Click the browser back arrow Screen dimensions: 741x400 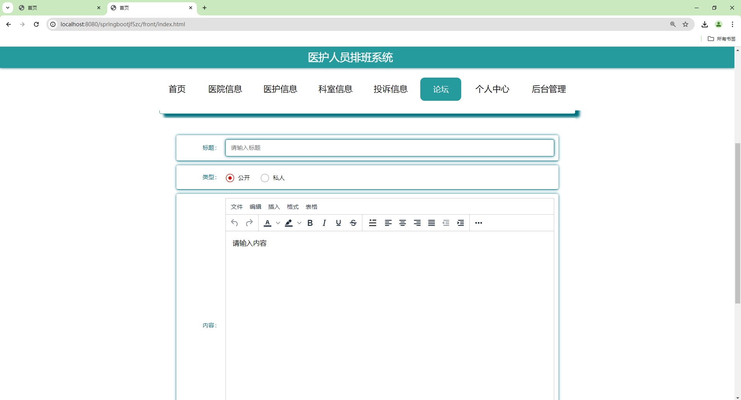click(x=8, y=24)
